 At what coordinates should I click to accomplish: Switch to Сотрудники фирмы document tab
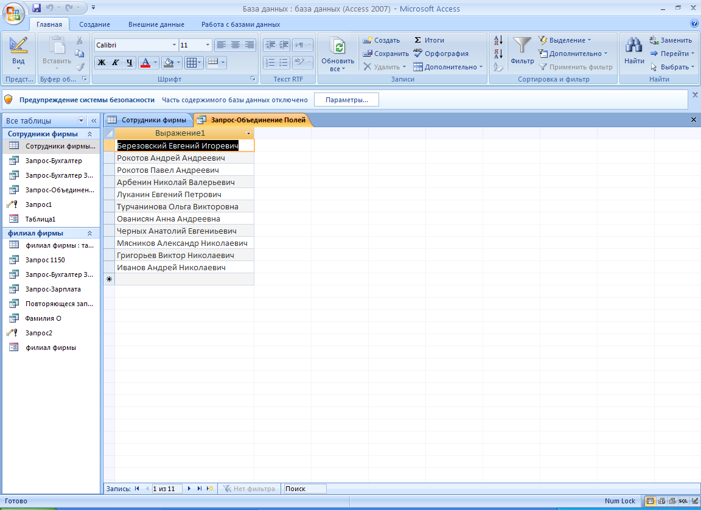pos(148,120)
